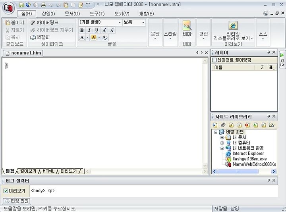Switch to the 홈(H) ribbon tab
The width and height of the screenshot is (286, 212).
click(27, 13)
